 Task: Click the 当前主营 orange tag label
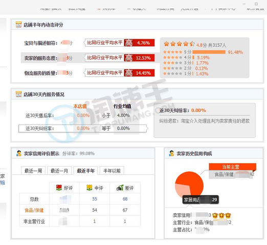coord(231,167)
